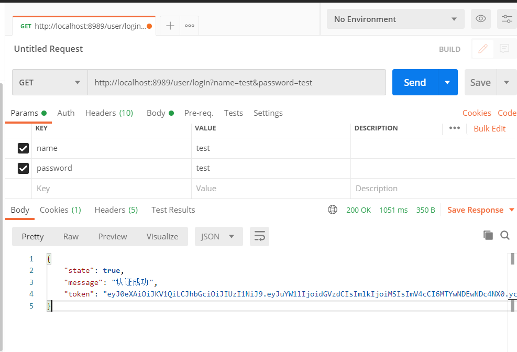The height and width of the screenshot is (352, 517).
Task: Uncheck the name parameter checkbox
Action: [x=23, y=148]
